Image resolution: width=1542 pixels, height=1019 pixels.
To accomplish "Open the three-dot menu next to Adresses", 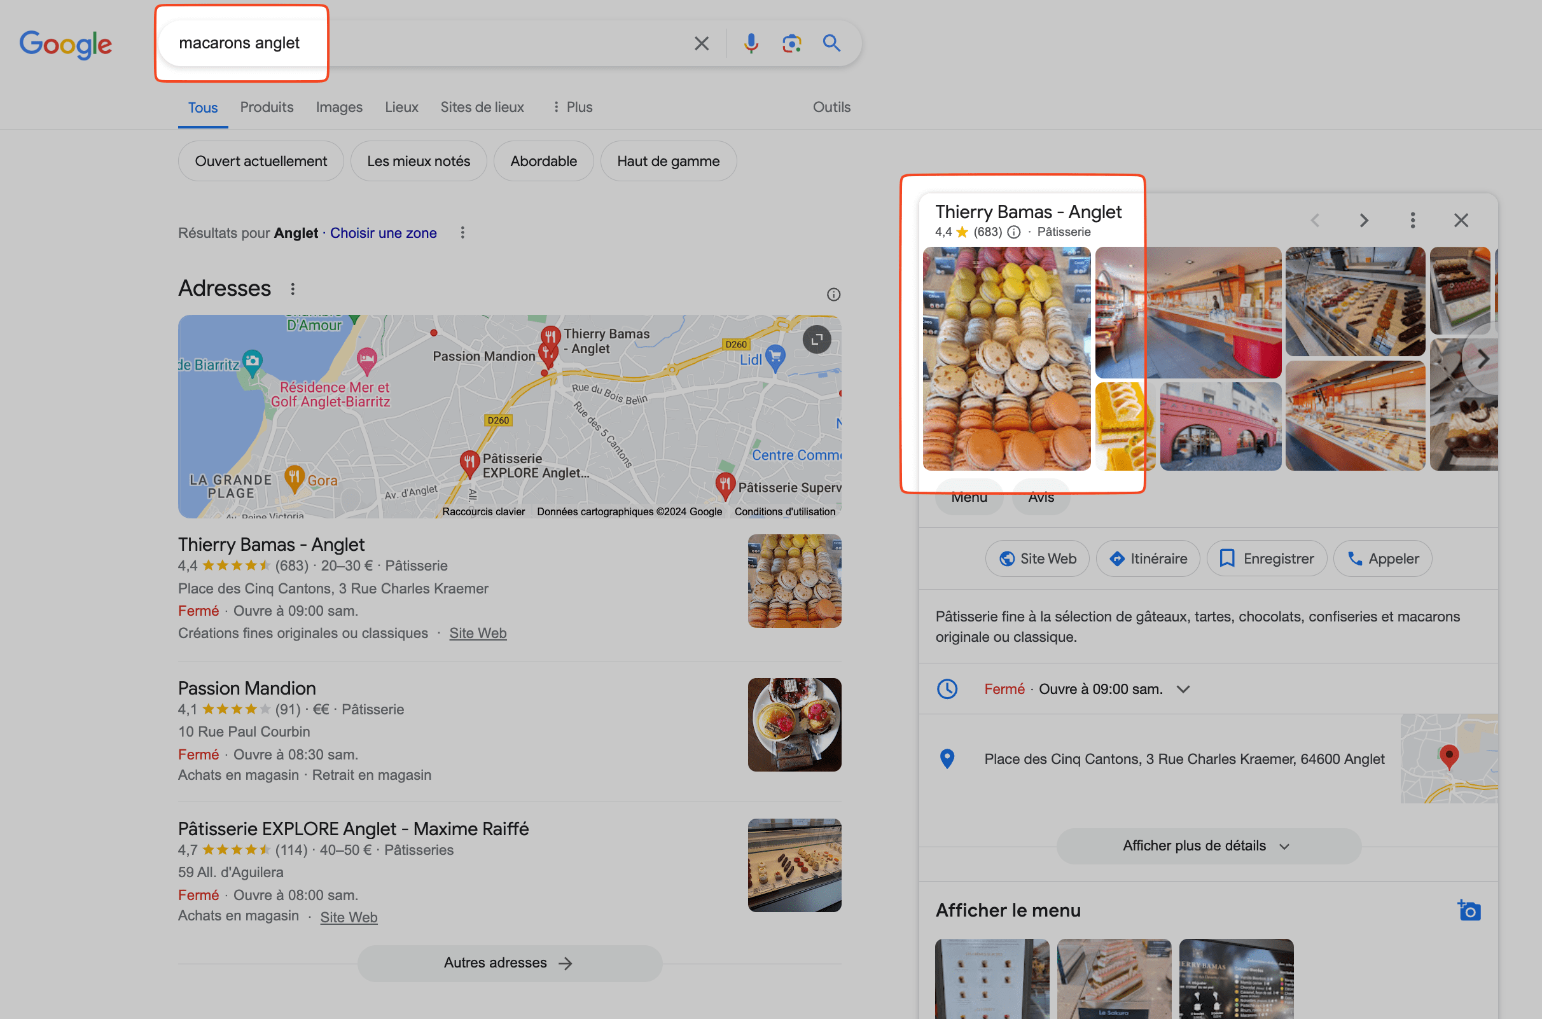I will pyautogui.click(x=293, y=289).
